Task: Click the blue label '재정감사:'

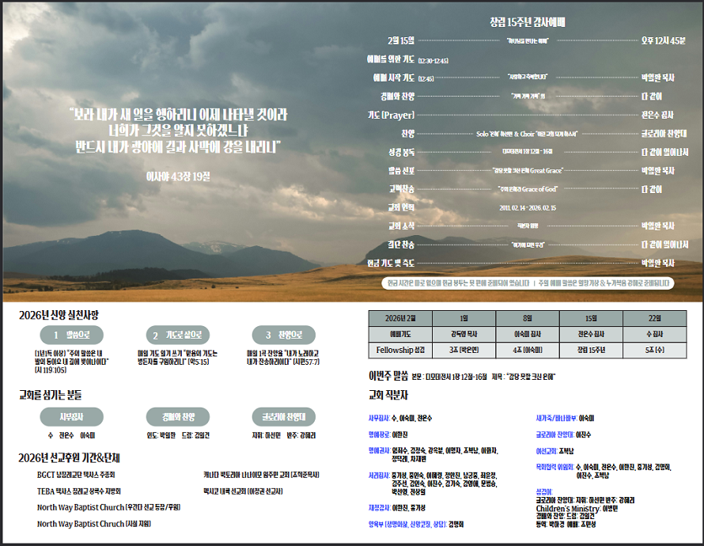Action: [380, 508]
